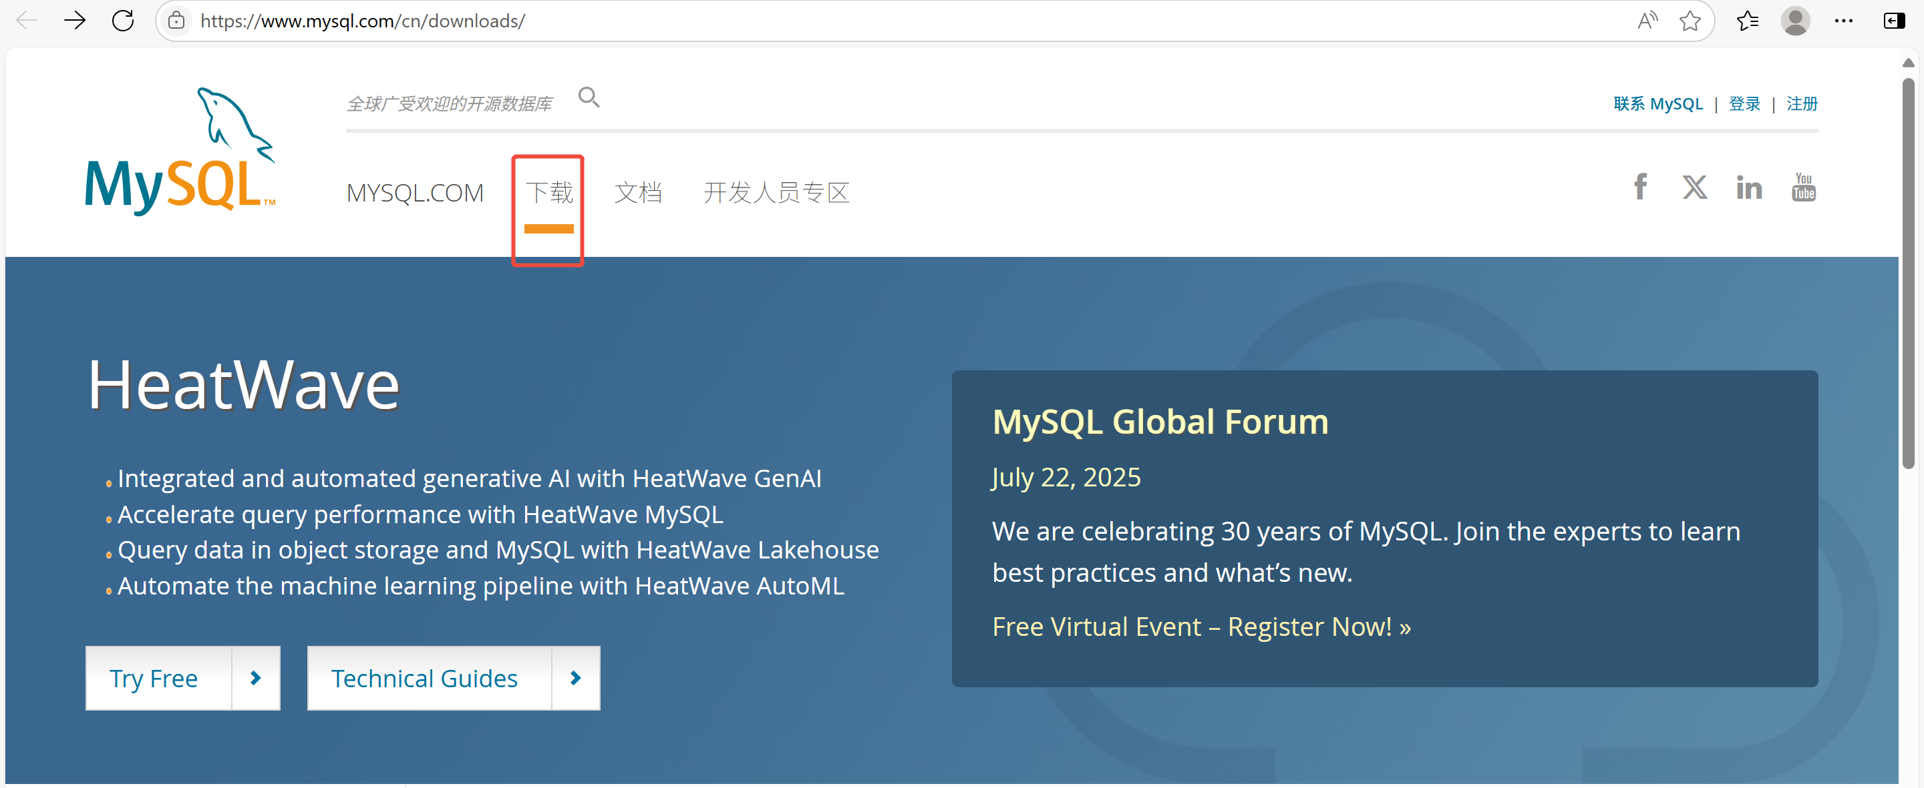Click the 登录 link

pos(1744,103)
